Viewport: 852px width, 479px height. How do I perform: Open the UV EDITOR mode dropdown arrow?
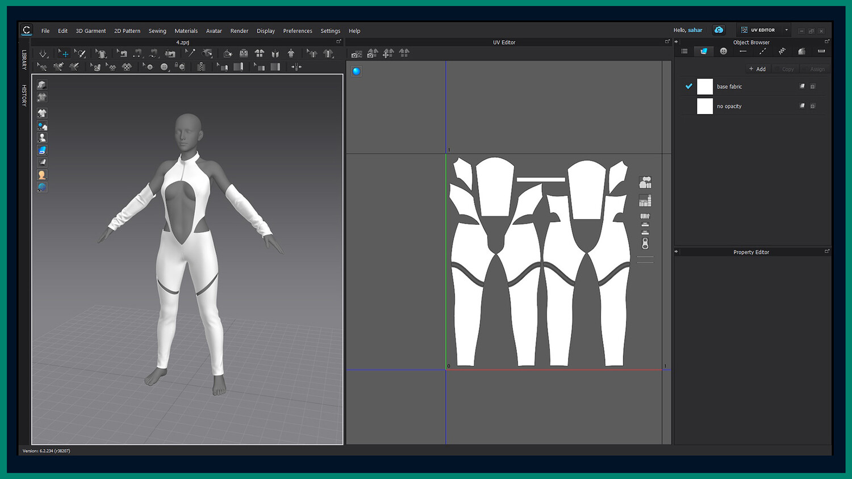pyautogui.click(x=786, y=30)
